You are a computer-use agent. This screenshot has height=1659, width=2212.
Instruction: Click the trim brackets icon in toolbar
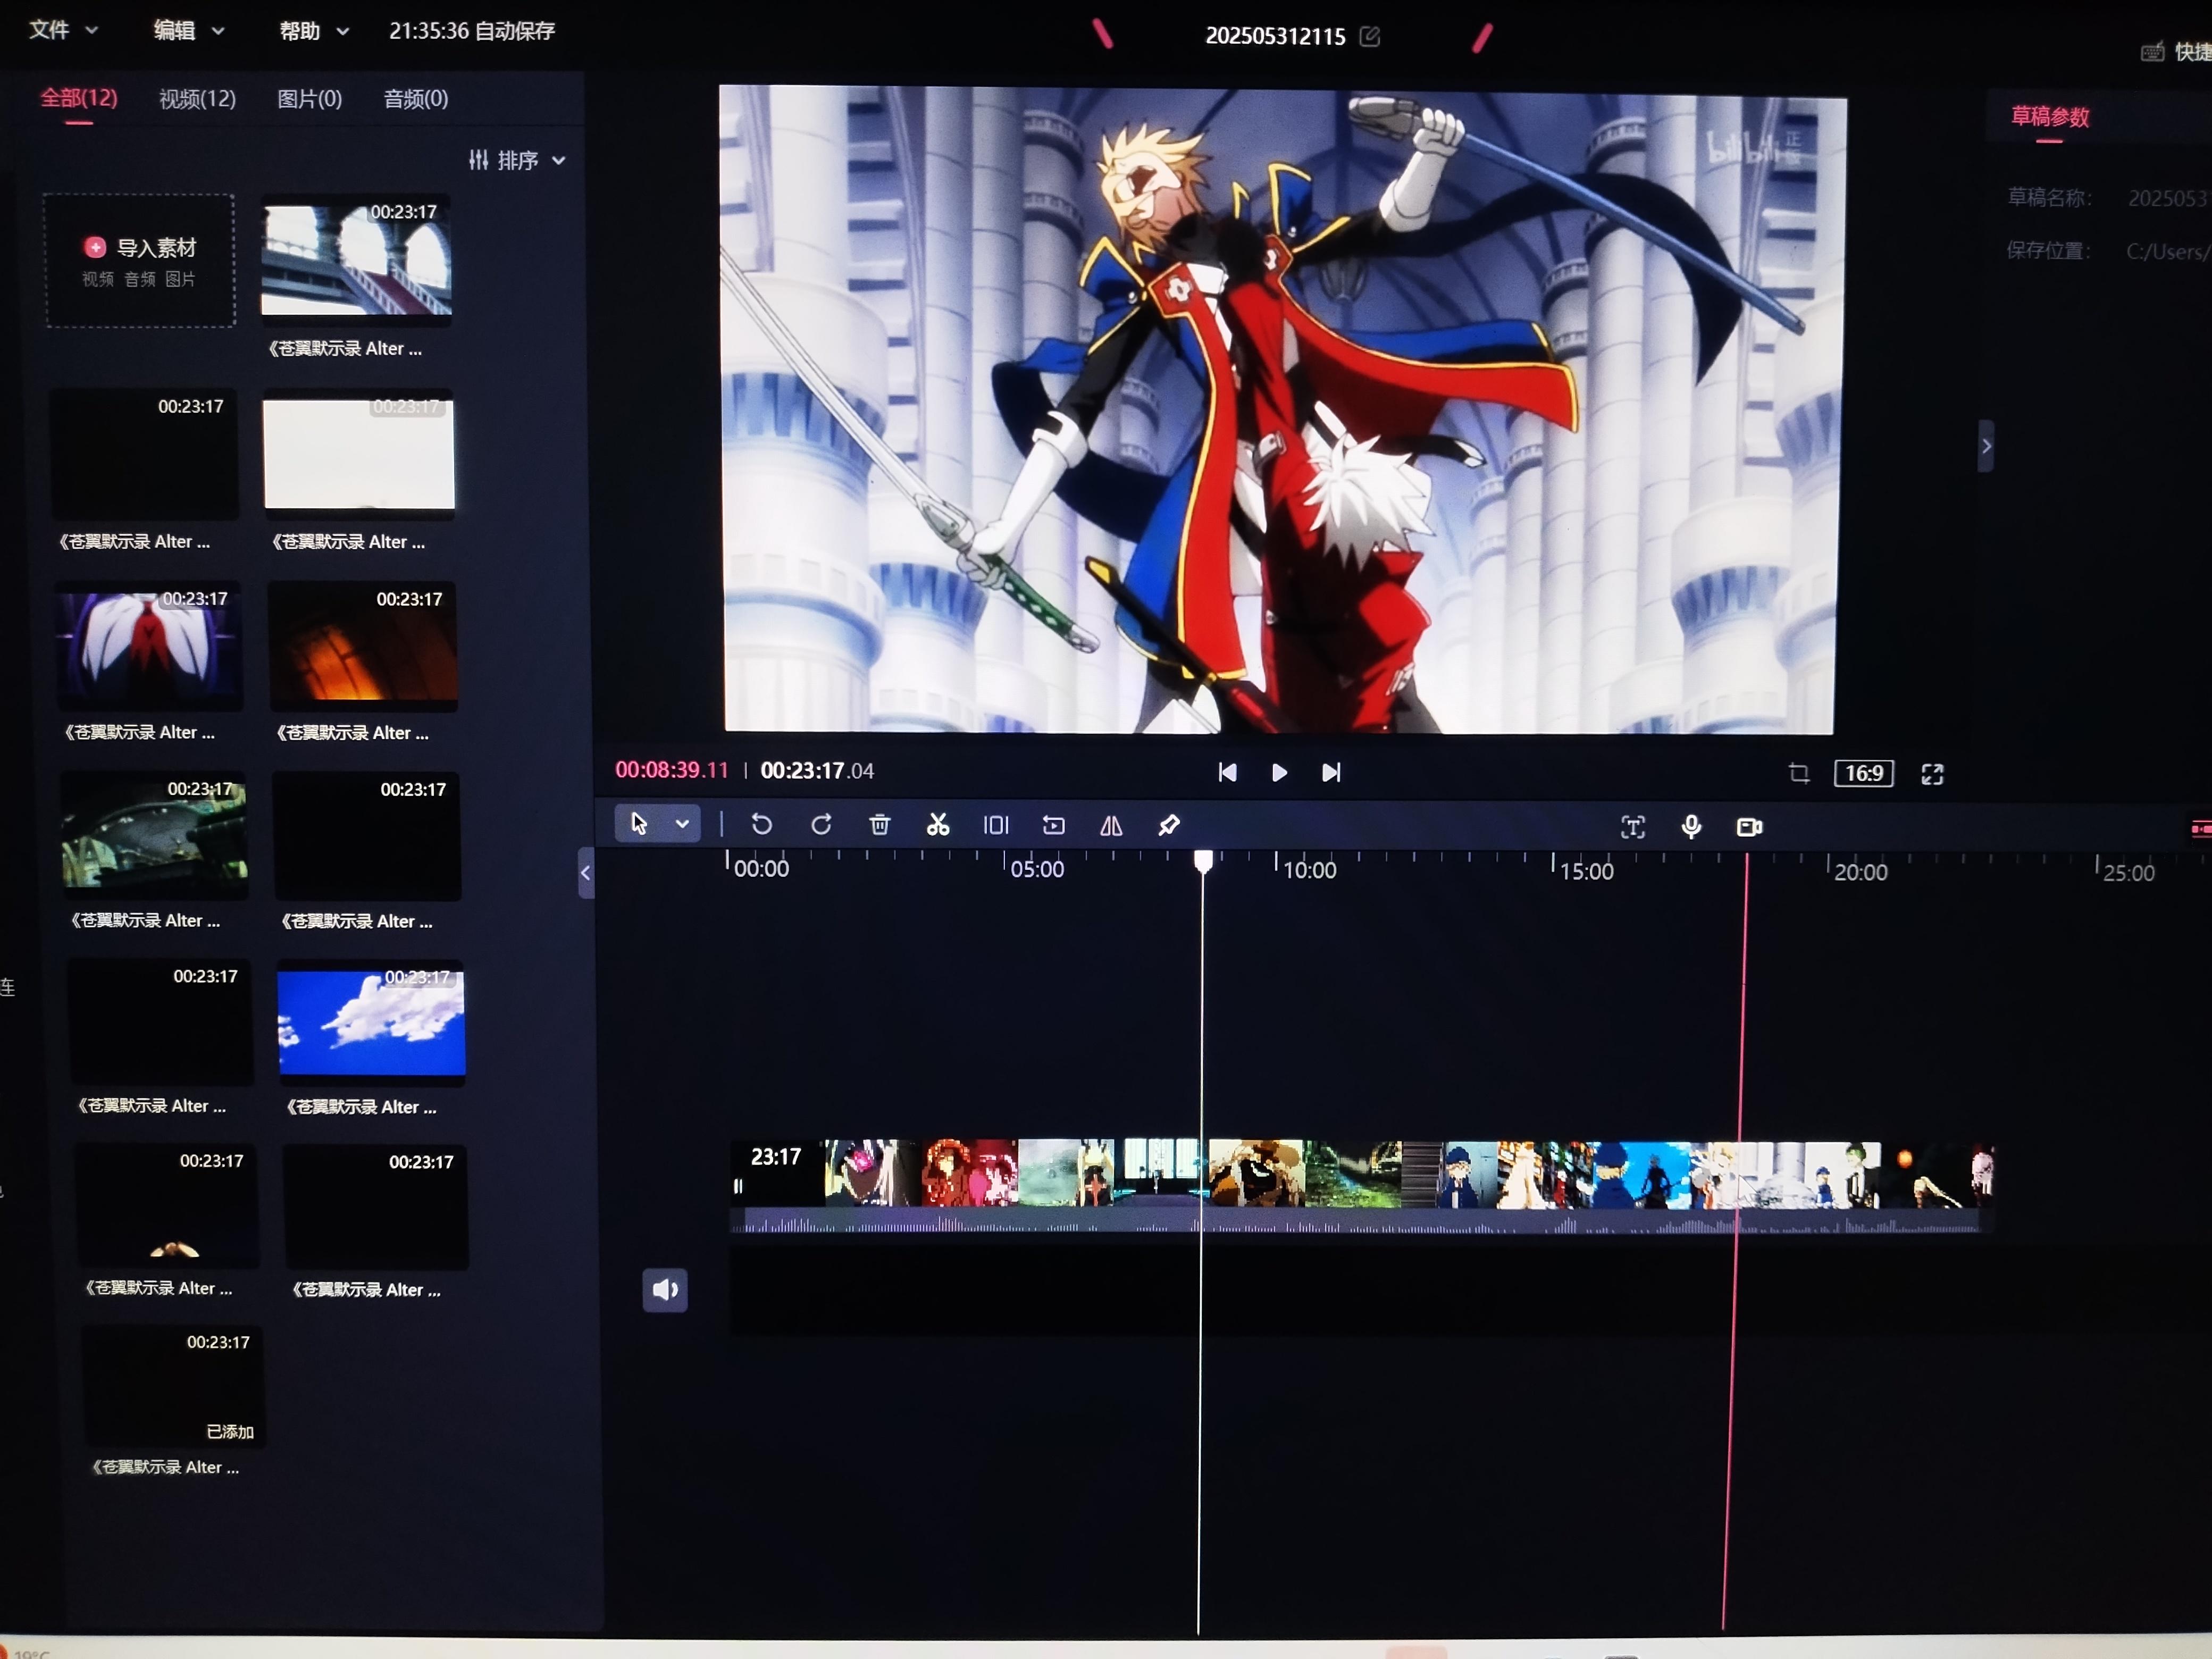coord(996,825)
